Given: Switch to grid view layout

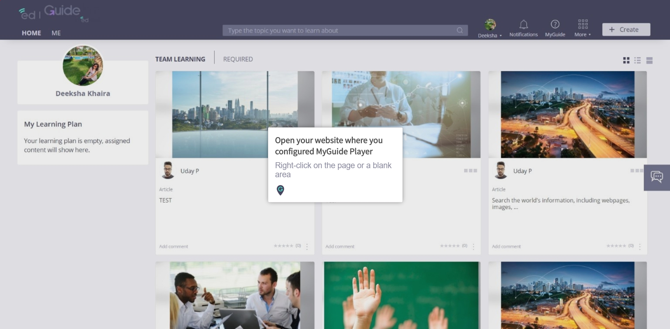Looking at the screenshot, I should pyautogui.click(x=626, y=60).
